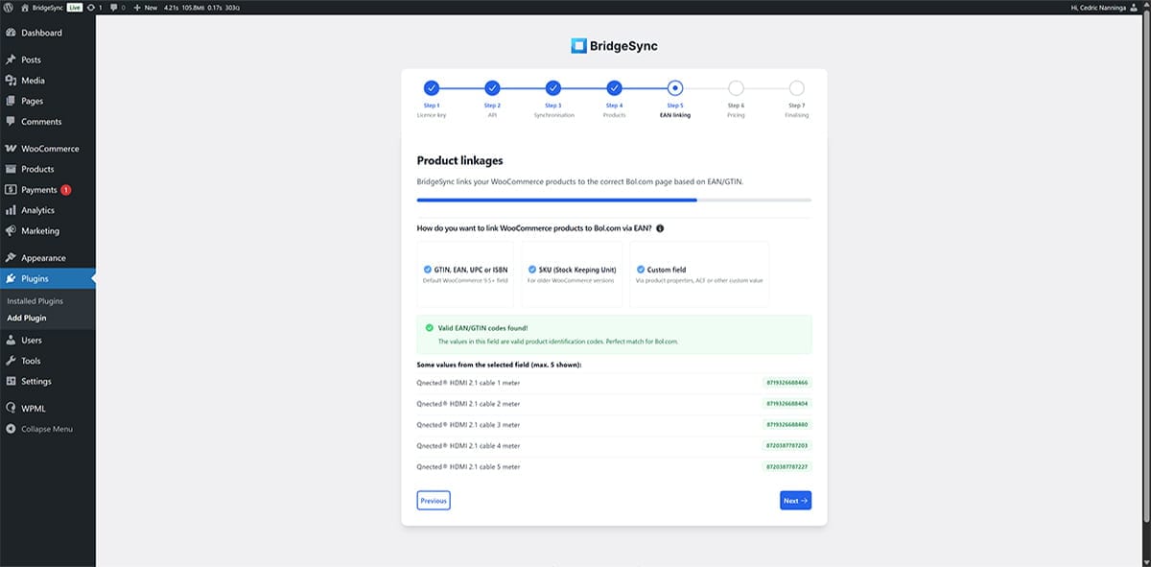The image size is (1151, 567).
Task: Click the Appearance sidebar icon
Action: point(12,257)
